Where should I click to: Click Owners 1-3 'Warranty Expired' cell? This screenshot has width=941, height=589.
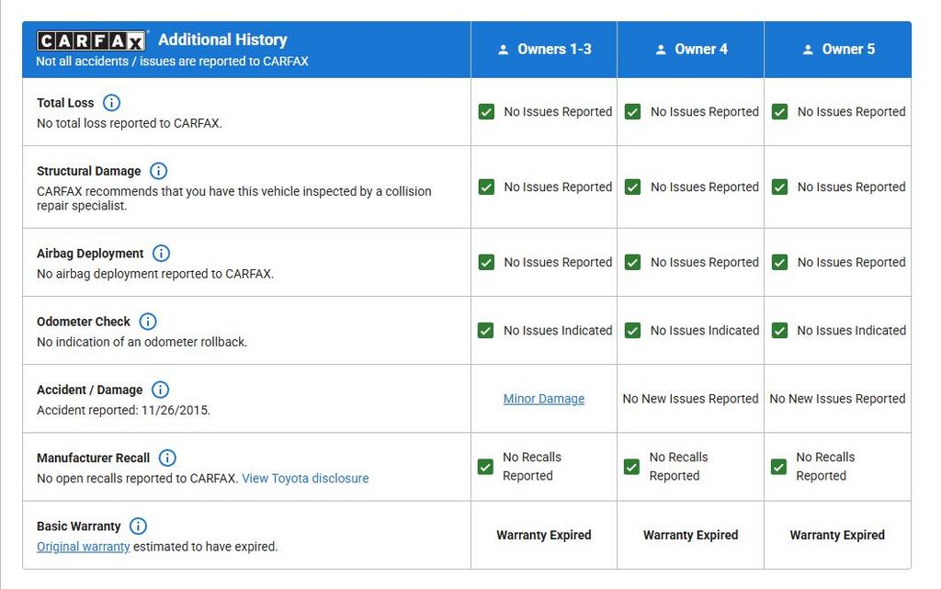[544, 535]
